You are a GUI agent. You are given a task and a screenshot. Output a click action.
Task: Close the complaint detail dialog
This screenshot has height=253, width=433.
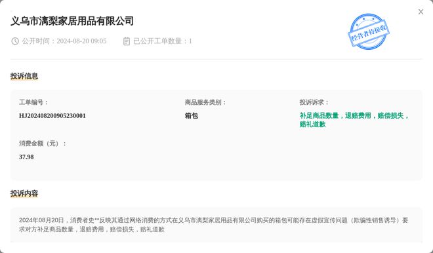[421, 12]
